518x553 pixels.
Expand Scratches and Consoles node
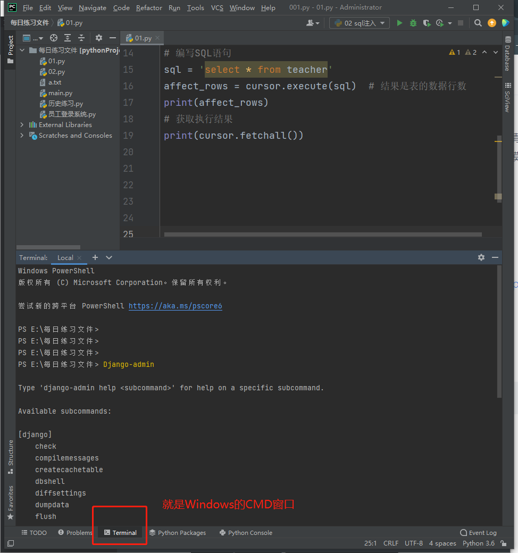click(x=22, y=136)
